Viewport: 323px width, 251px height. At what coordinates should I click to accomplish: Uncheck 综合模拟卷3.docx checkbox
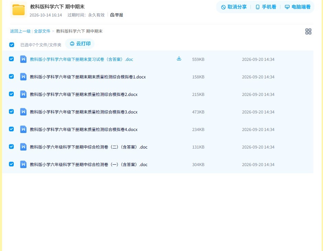point(11,111)
